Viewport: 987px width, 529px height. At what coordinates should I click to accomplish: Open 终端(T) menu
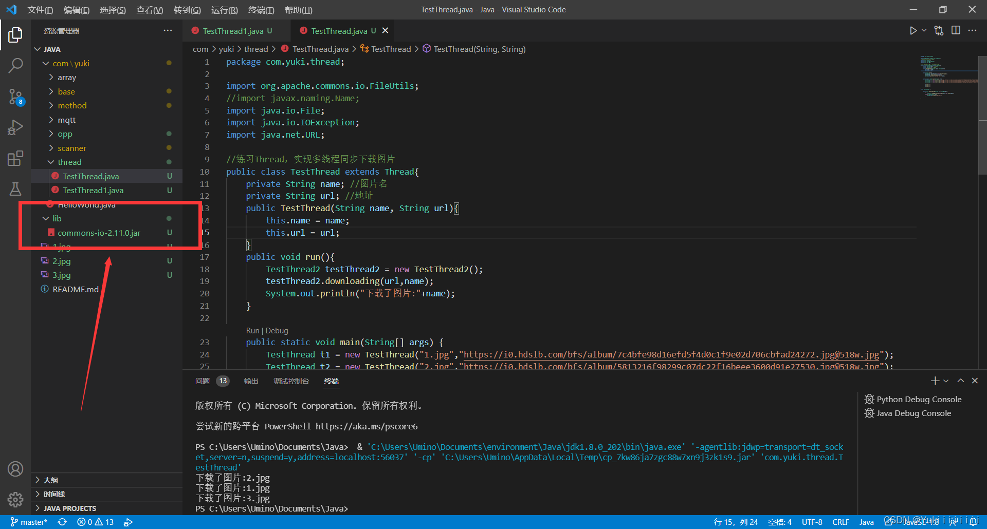[261, 10]
